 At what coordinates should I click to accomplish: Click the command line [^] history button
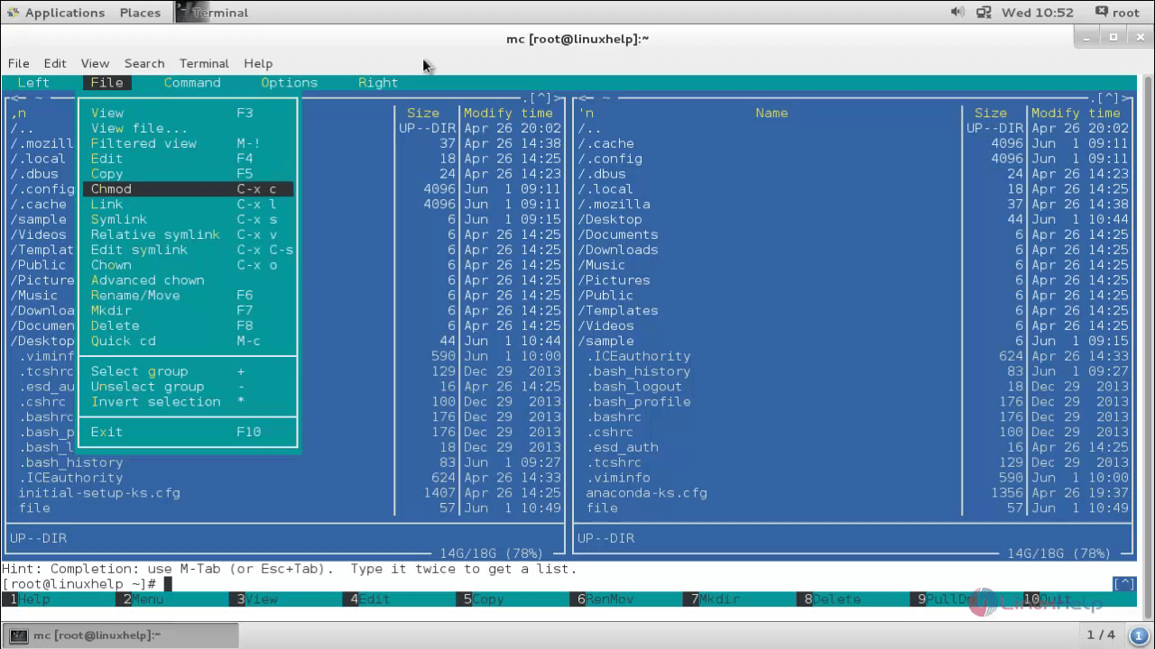1124,584
